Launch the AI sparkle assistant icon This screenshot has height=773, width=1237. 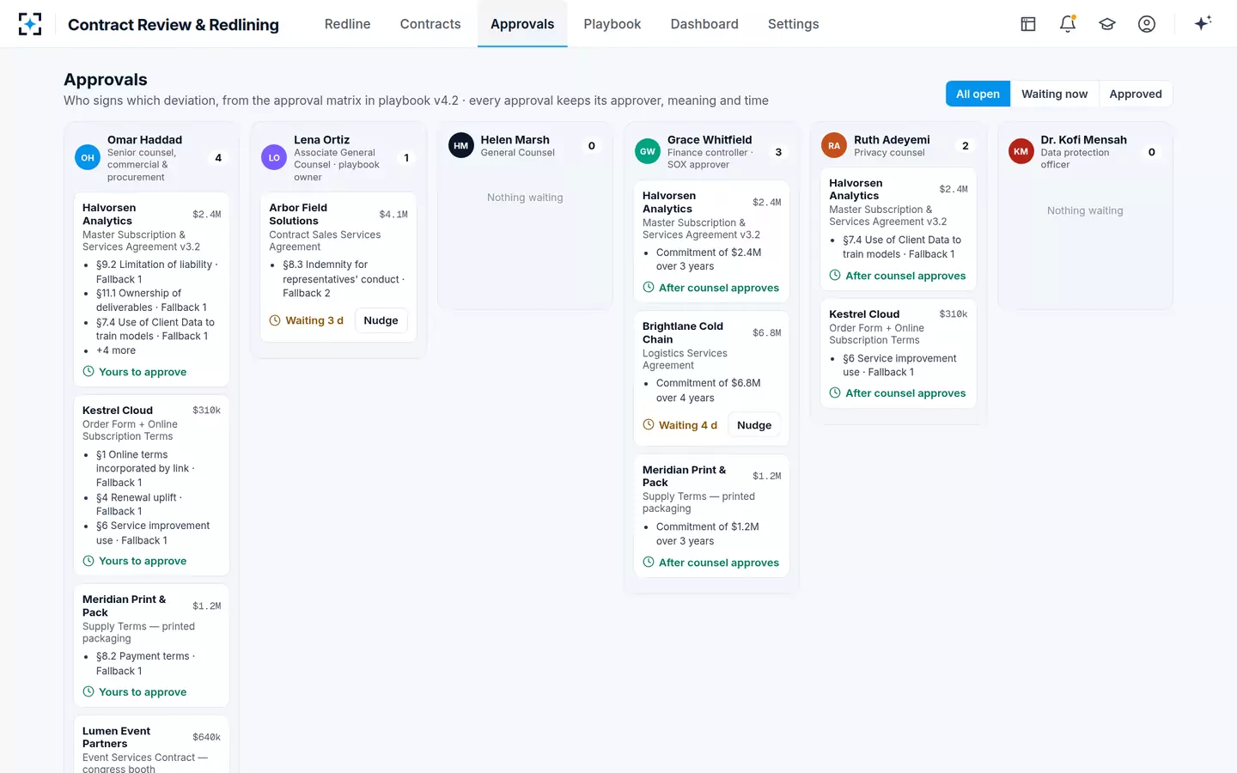tap(1203, 23)
